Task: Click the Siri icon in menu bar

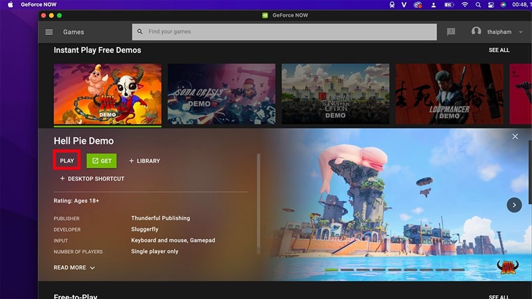Action: pyautogui.click(x=503, y=5)
